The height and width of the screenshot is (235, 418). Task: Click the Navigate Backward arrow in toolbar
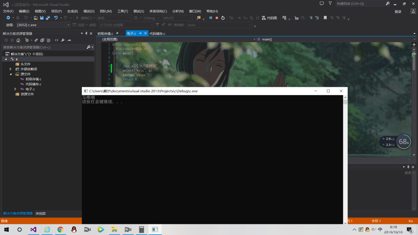[x=8, y=18]
